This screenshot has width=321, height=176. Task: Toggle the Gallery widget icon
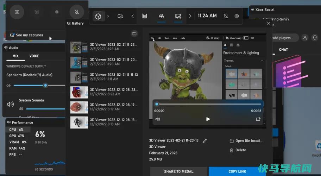[x=178, y=16]
